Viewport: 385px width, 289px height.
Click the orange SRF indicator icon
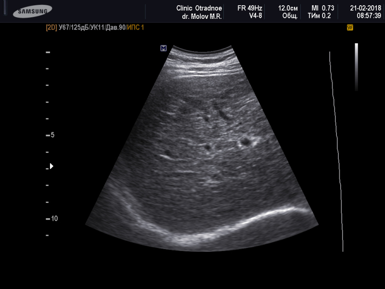coord(350,27)
